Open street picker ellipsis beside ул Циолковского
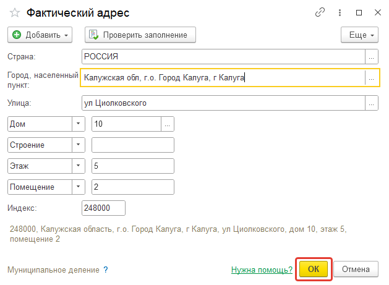The height and width of the screenshot is (285, 389). pos(372,103)
